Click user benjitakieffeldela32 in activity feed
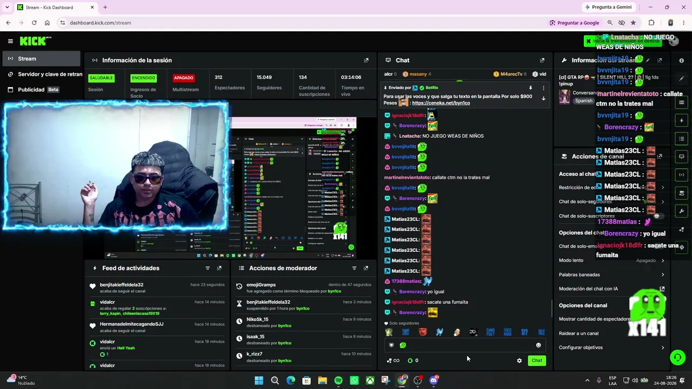This screenshot has height=389, width=692. pyautogui.click(x=122, y=285)
